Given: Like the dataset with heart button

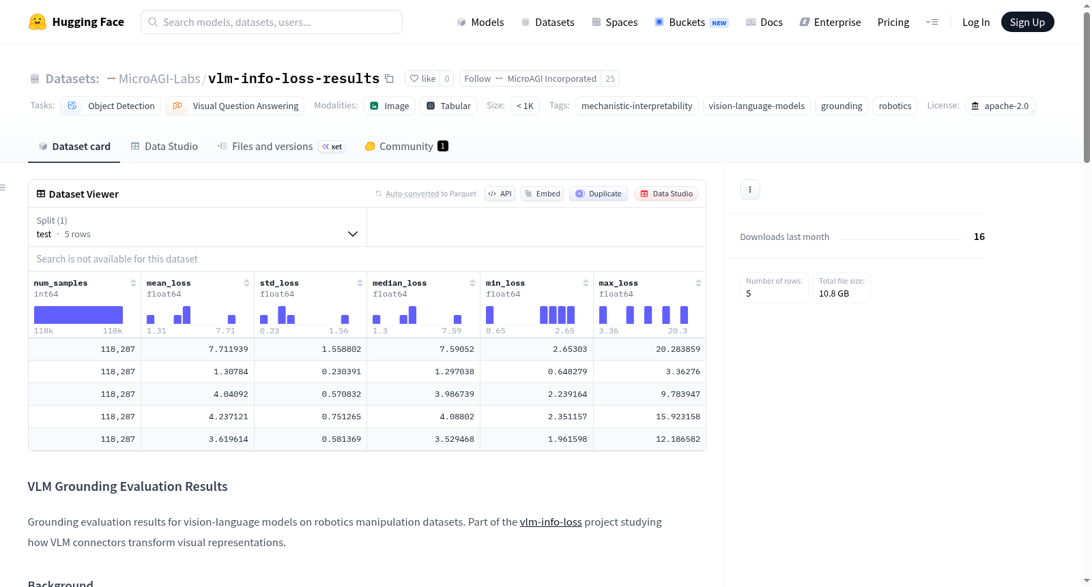Looking at the screenshot, I should [422, 78].
